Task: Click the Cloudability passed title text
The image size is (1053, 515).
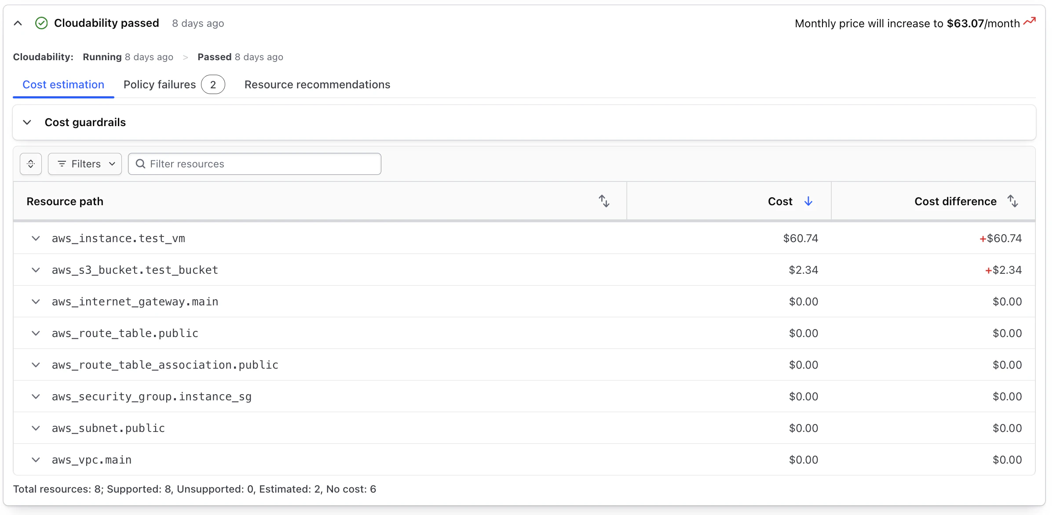Action: 106,23
